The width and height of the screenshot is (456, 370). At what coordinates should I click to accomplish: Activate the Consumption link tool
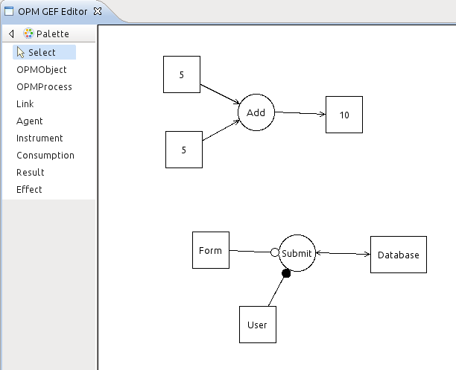click(45, 156)
